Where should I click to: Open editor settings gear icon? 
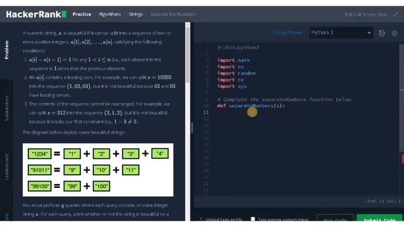click(x=395, y=33)
